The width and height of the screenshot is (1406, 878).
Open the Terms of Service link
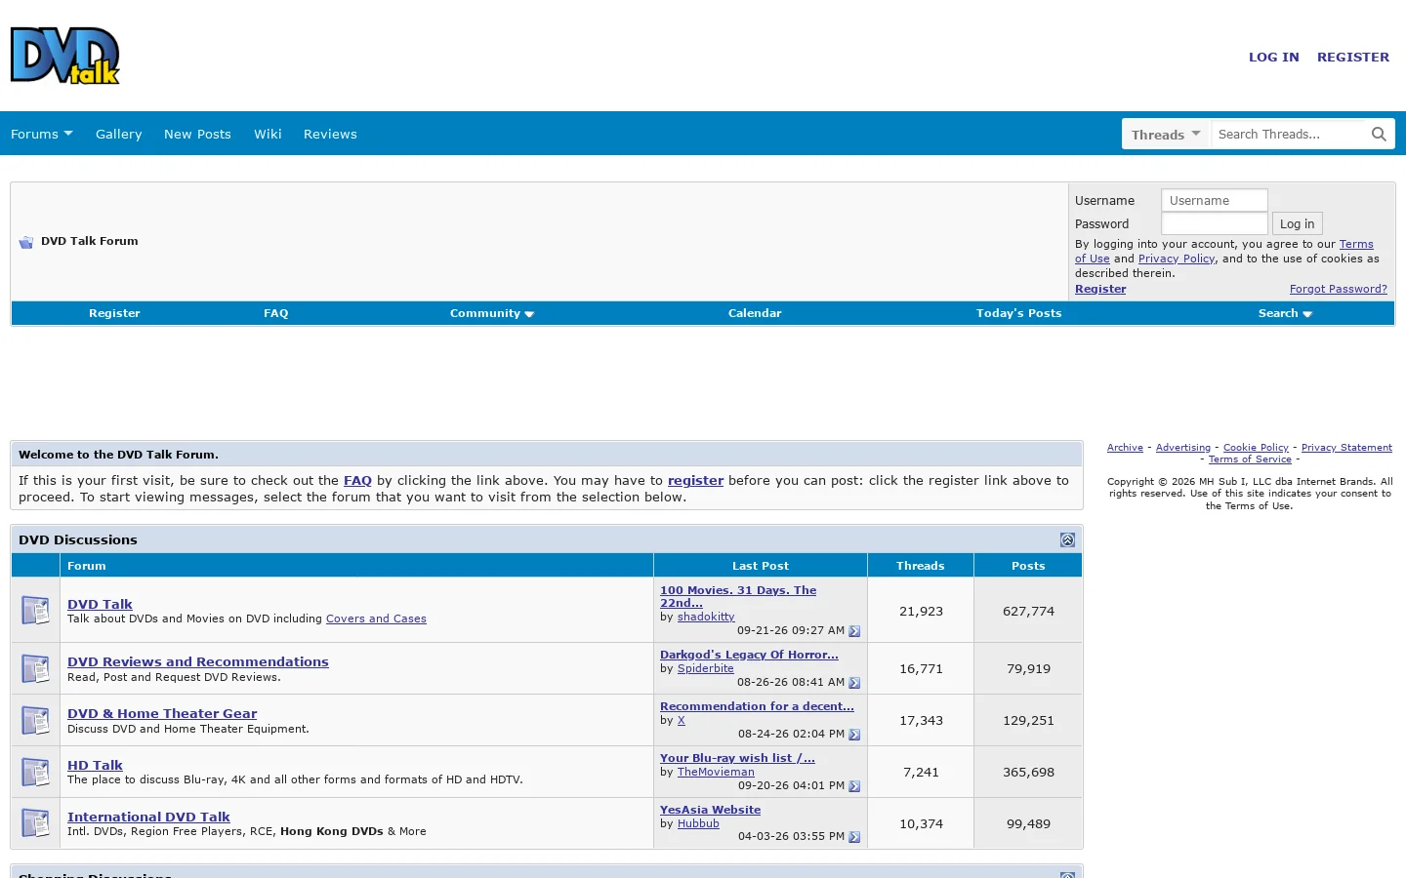point(1250,459)
